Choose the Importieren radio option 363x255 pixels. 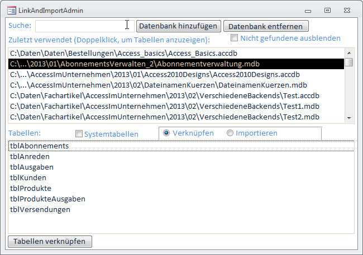(x=230, y=133)
